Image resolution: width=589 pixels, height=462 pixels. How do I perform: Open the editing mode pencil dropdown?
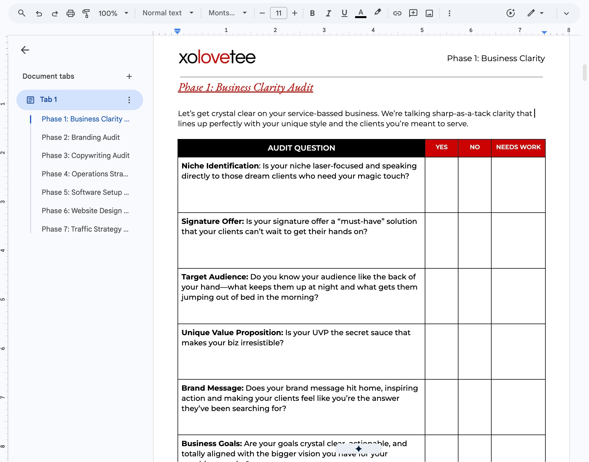[x=535, y=13]
